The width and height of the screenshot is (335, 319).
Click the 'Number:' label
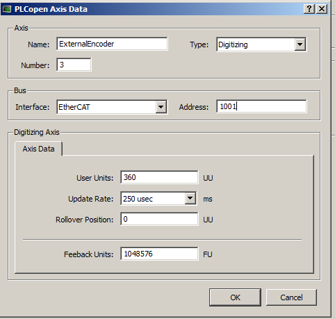[35, 65]
